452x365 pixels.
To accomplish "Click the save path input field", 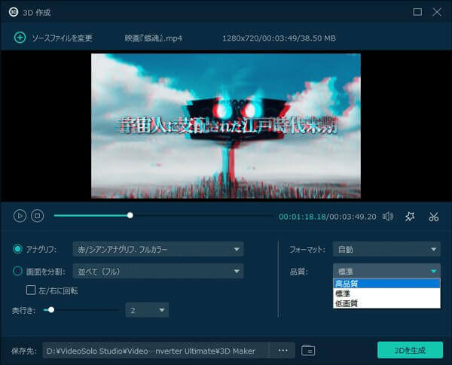I will click(155, 351).
